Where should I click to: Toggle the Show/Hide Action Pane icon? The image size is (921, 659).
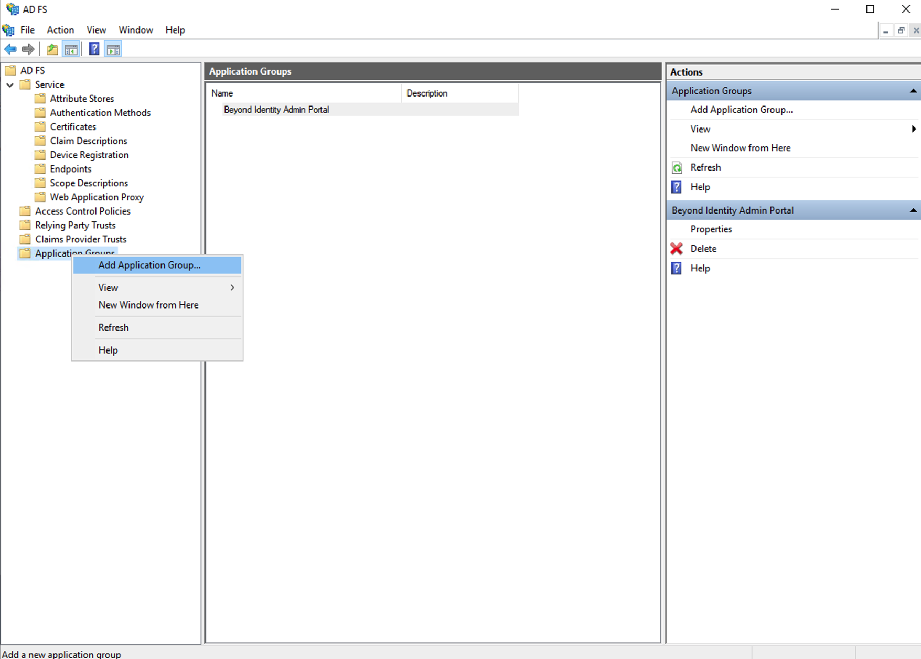pyautogui.click(x=113, y=49)
